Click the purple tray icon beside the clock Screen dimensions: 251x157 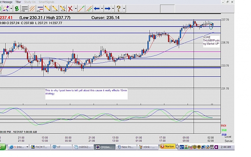216,147
